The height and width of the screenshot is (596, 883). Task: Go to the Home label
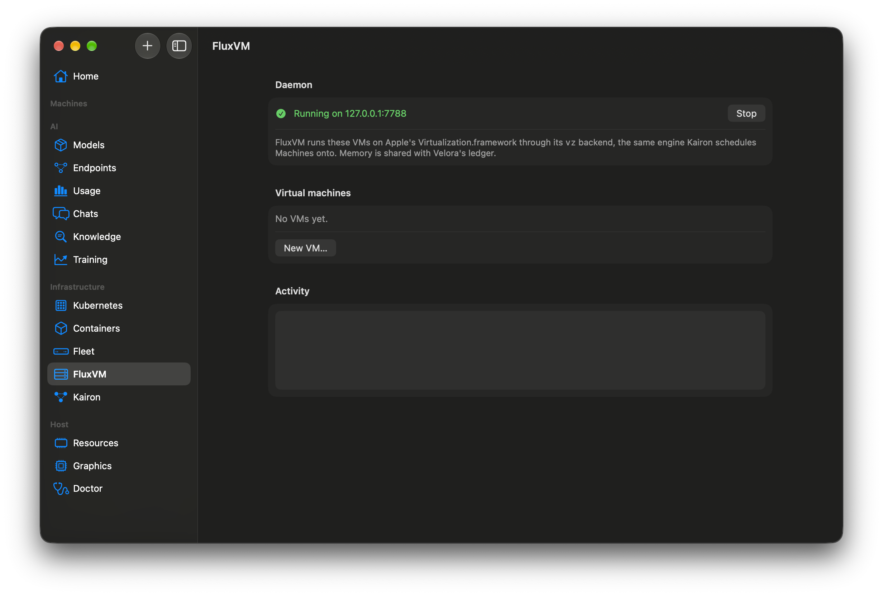click(x=86, y=76)
